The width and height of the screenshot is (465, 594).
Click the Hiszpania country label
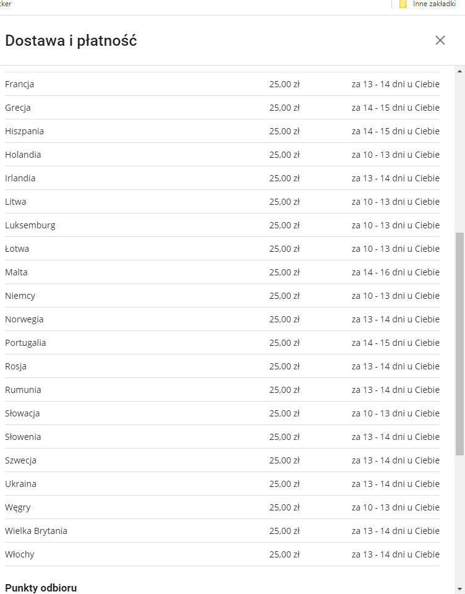25,131
